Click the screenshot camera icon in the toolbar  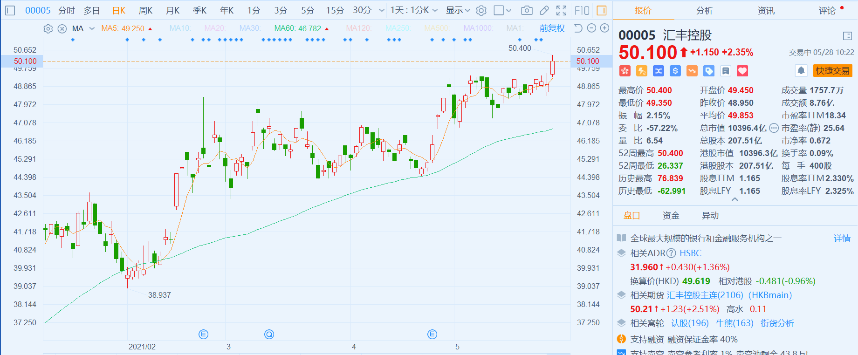coord(527,10)
